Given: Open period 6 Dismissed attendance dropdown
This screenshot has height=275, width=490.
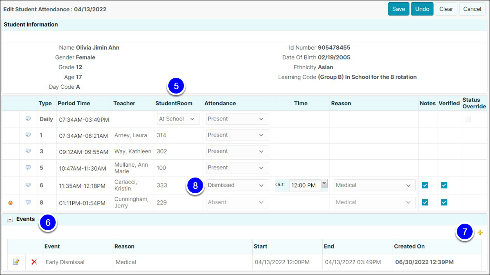Looking at the screenshot, I should coord(237,185).
